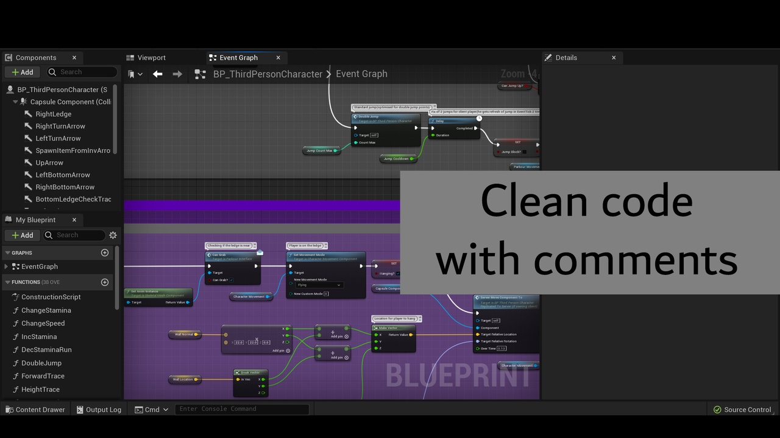This screenshot has width=780, height=438.
Task: Click Add pin on the vector multiply node
Action: (282, 351)
